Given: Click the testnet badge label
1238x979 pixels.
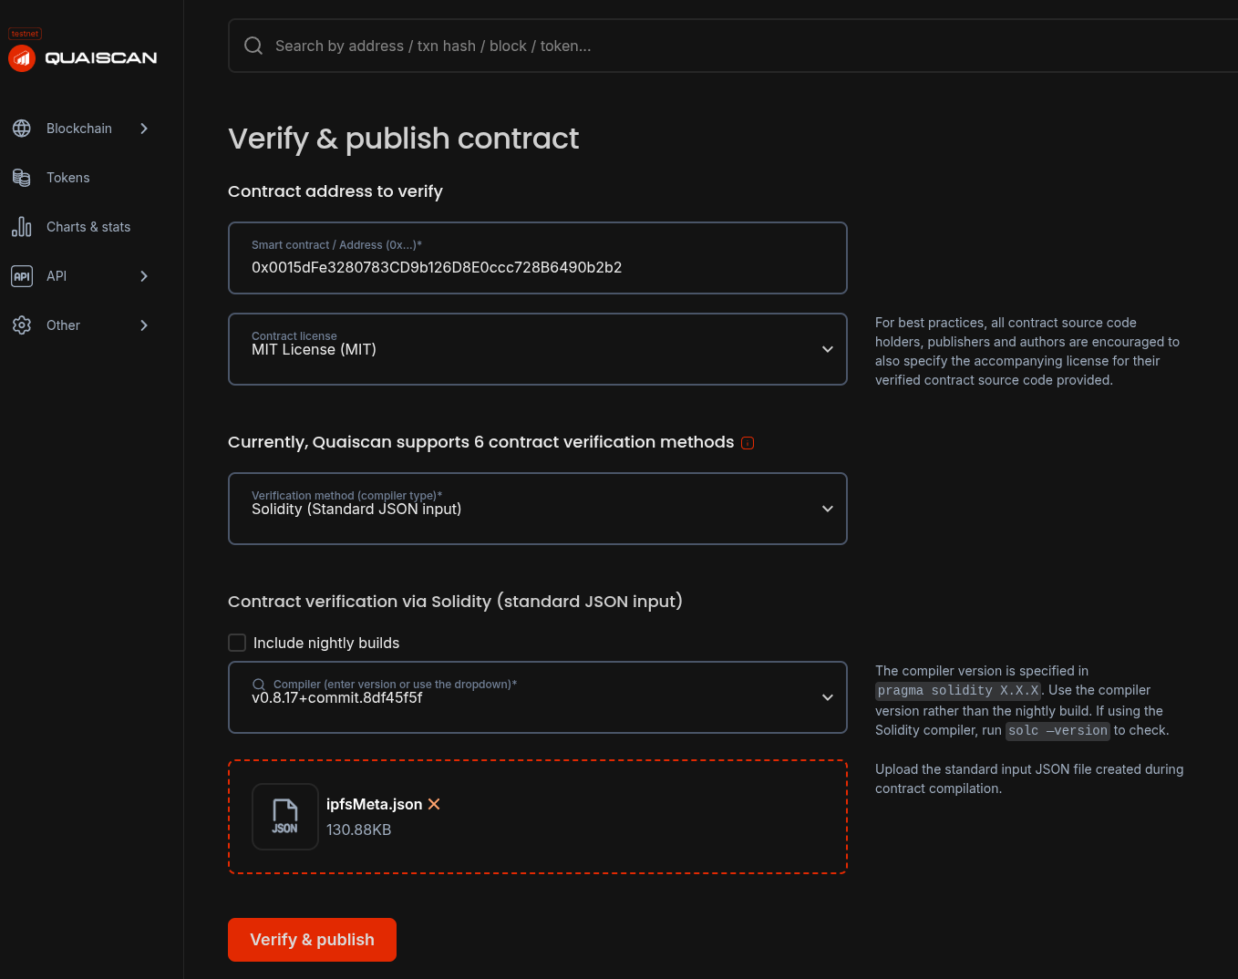Looking at the screenshot, I should 26,34.
